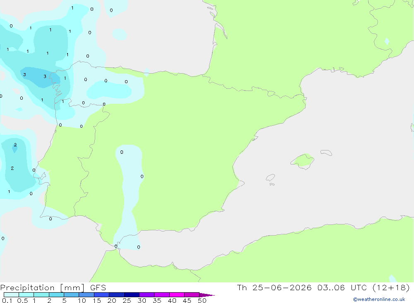Click the '03..06 UTC' time text
This screenshot has height=303, width=414.
click(x=342, y=287)
